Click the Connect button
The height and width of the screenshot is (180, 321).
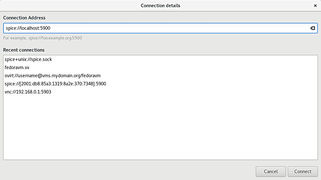(x=303, y=171)
